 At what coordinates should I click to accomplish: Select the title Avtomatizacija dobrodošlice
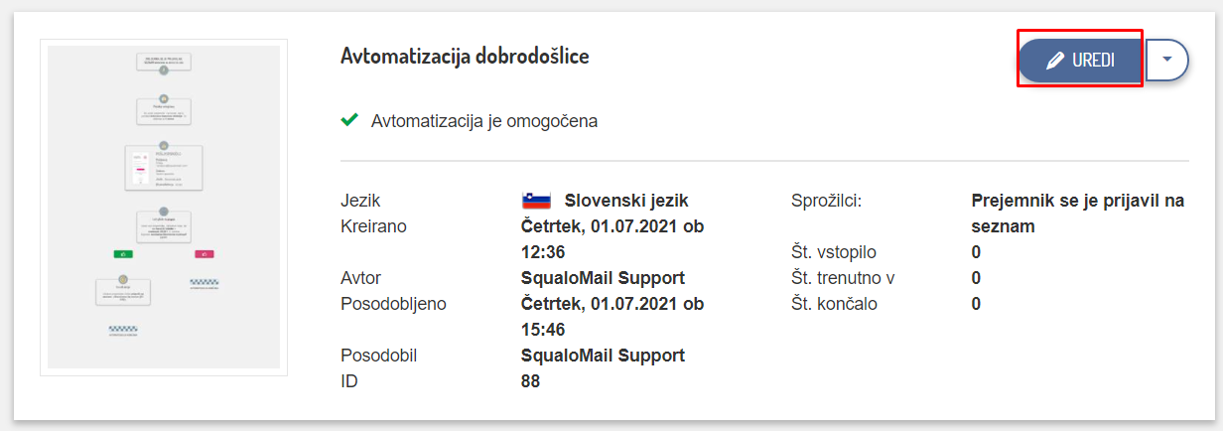[465, 57]
